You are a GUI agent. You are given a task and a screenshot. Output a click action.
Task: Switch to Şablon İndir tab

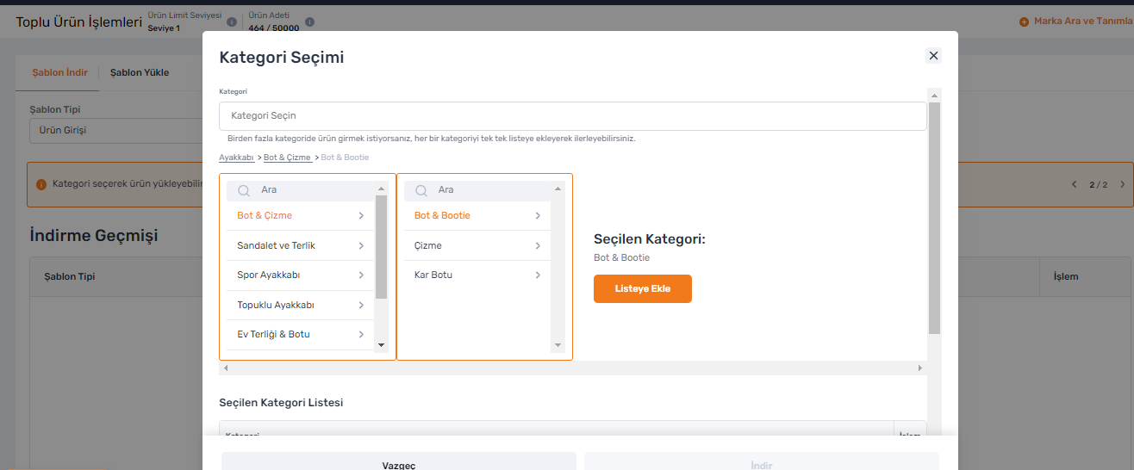click(59, 73)
